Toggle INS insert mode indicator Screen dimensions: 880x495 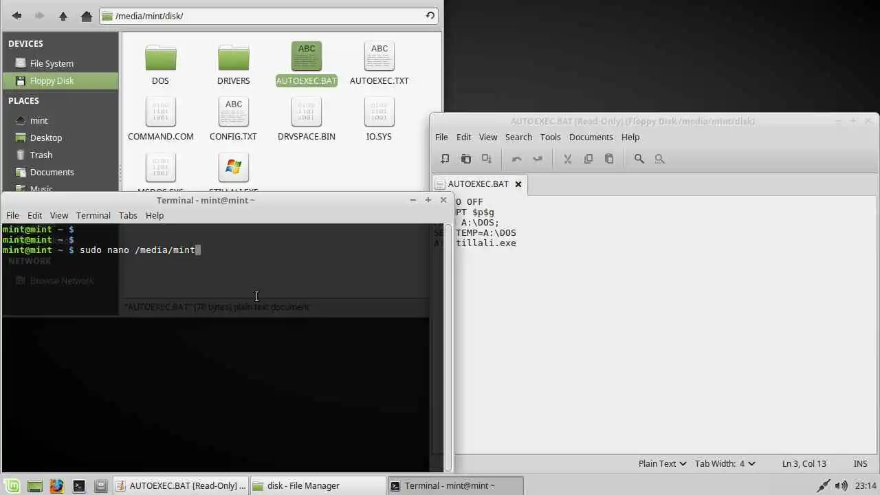pos(860,463)
